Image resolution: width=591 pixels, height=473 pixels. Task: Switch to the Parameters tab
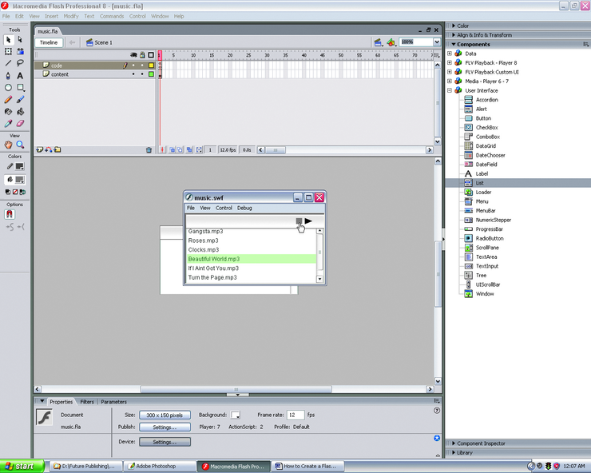pyautogui.click(x=114, y=402)
